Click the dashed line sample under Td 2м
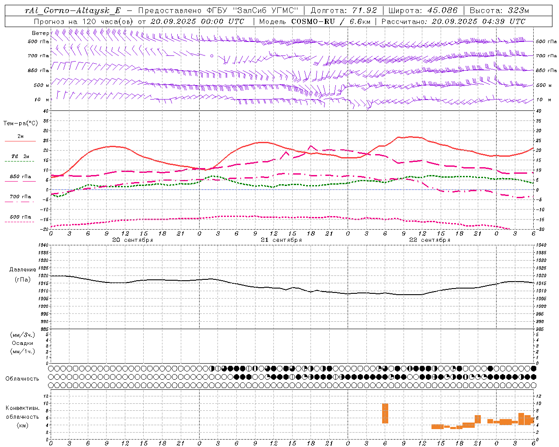The image size is (559, 447). click(x=20, y=162)
